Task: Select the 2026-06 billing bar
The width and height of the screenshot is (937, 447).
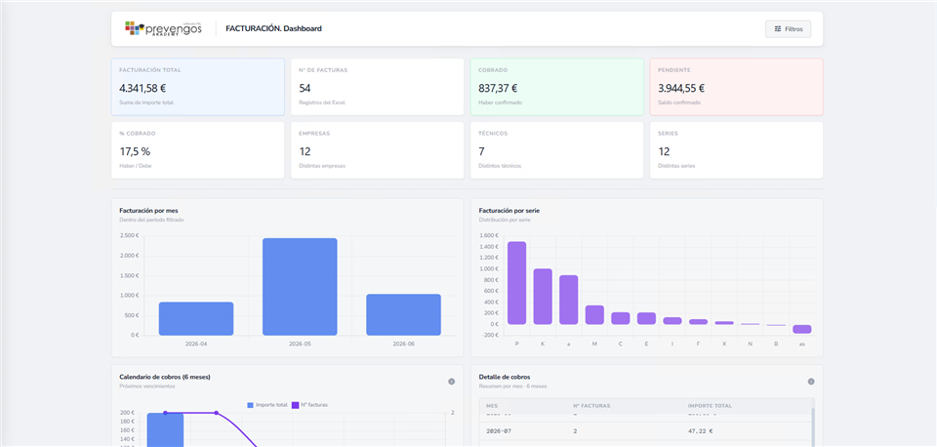Action: coord(403,315)
